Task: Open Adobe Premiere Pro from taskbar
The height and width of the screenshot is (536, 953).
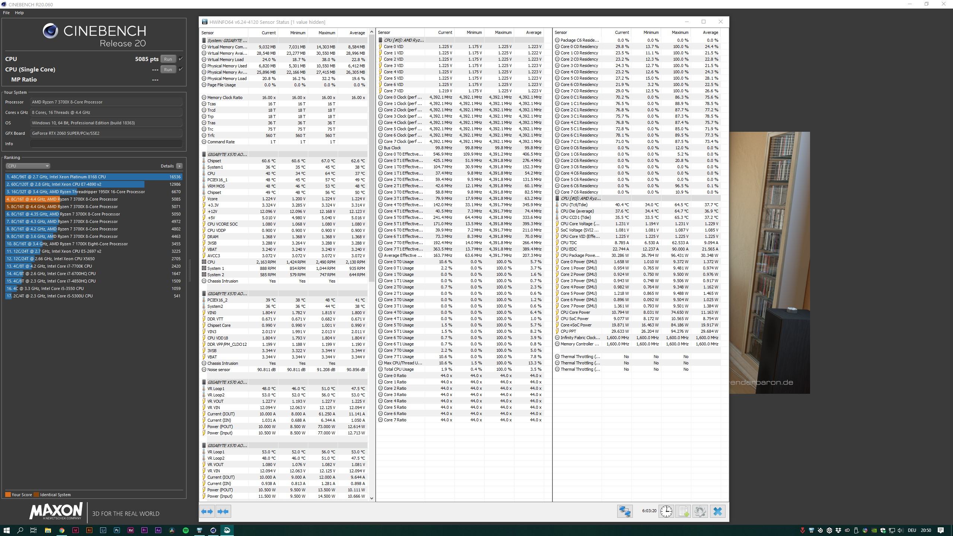Action: point(144,530)
